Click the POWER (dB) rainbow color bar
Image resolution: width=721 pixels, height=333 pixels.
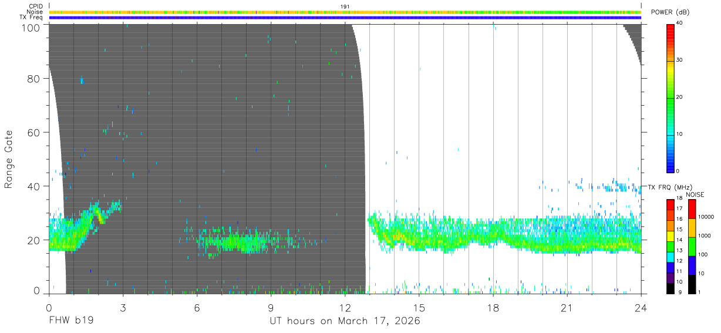(x=671, y=97)
